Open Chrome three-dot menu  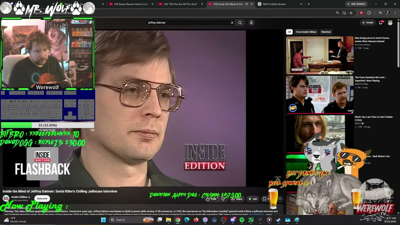pyautogui.click(x=395, y=13)
